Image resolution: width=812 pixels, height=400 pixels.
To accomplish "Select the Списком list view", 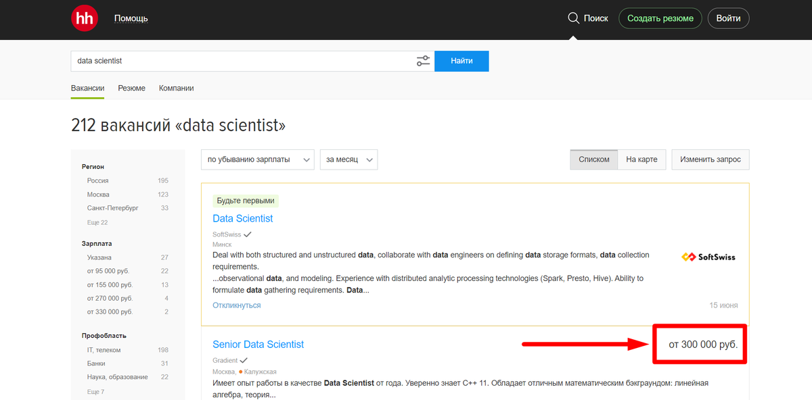I will [x=594, y=159].
